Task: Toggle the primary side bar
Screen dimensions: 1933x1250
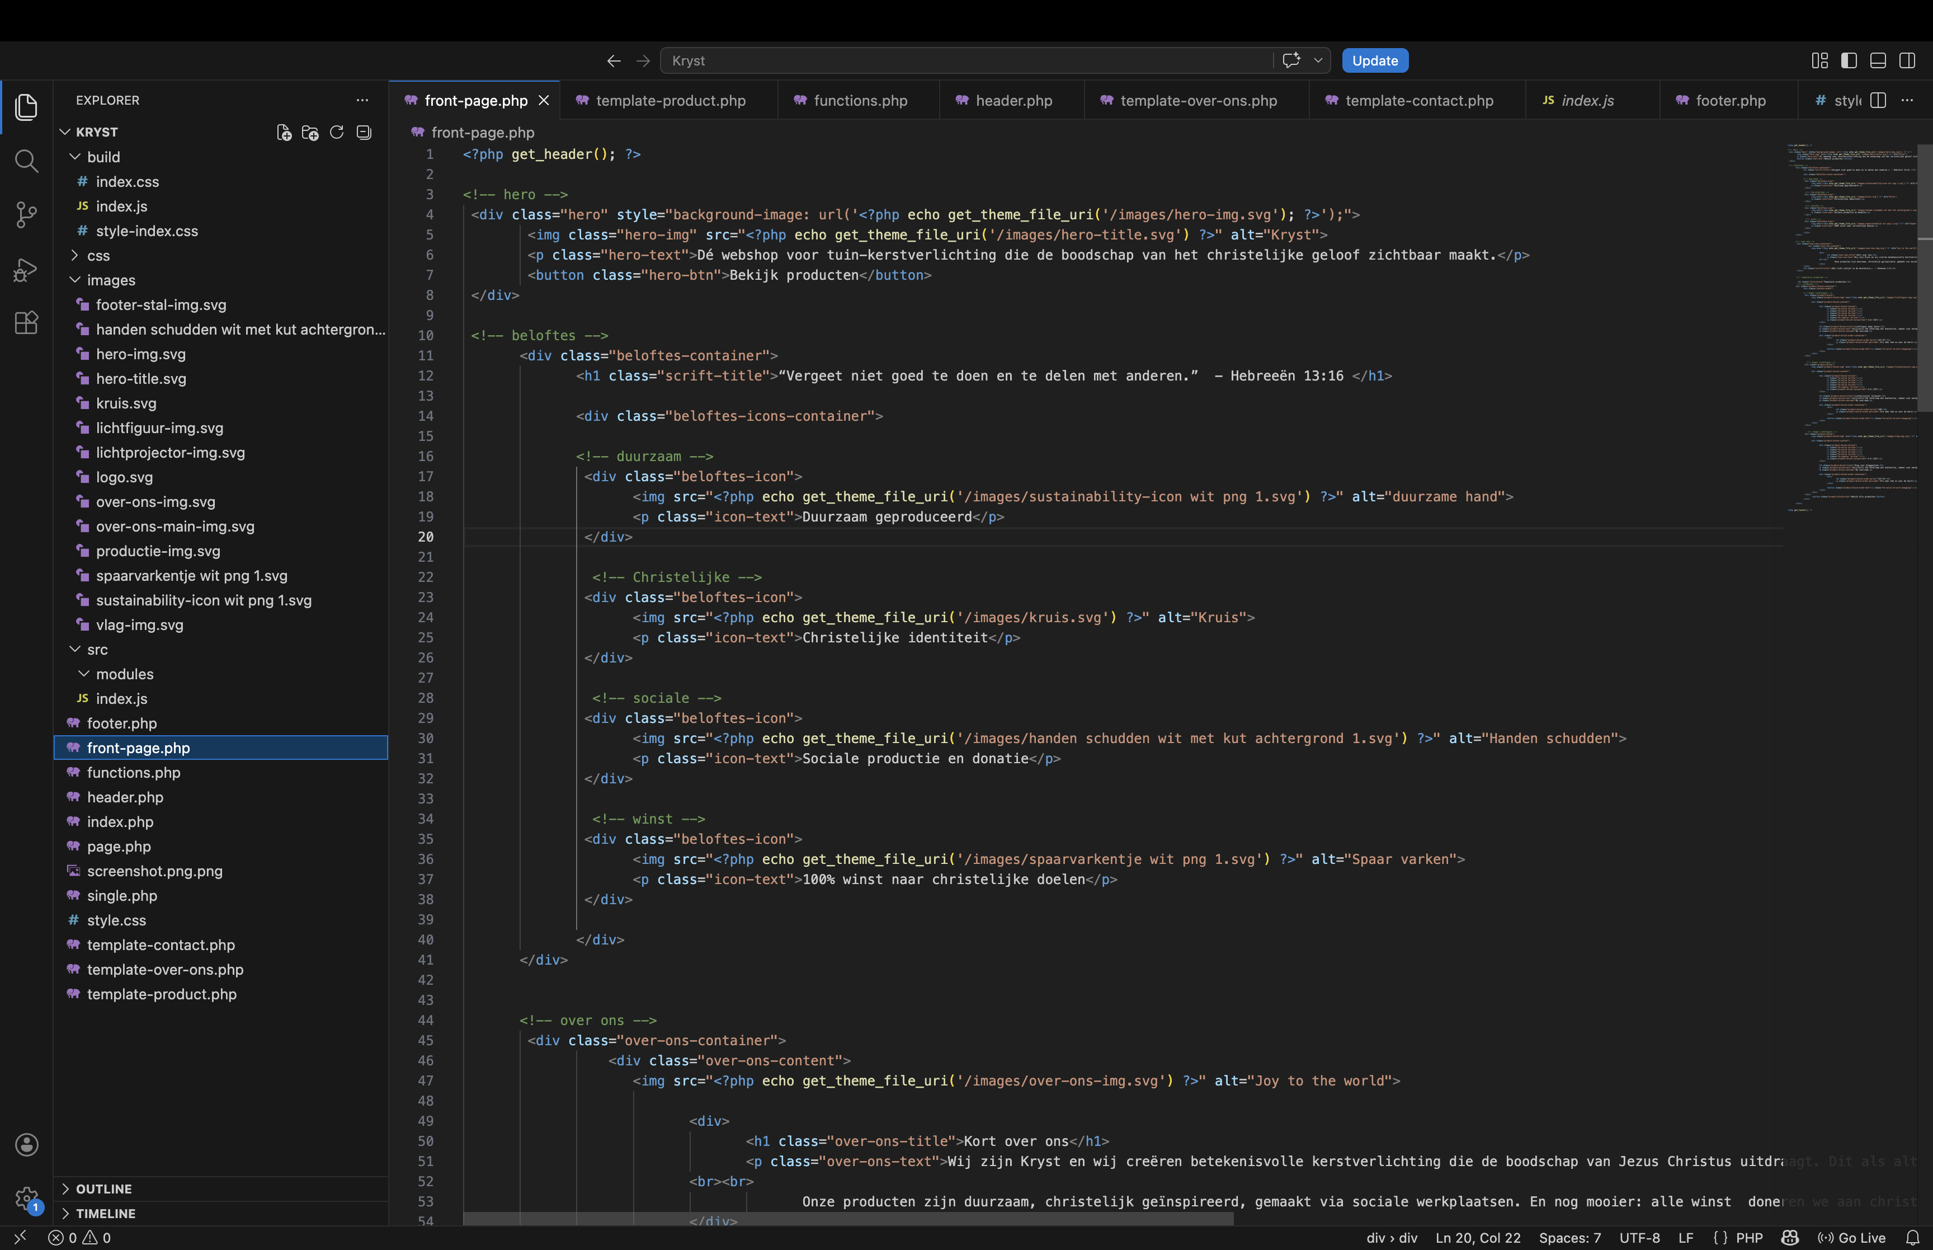Action: tap(1849, 61)
